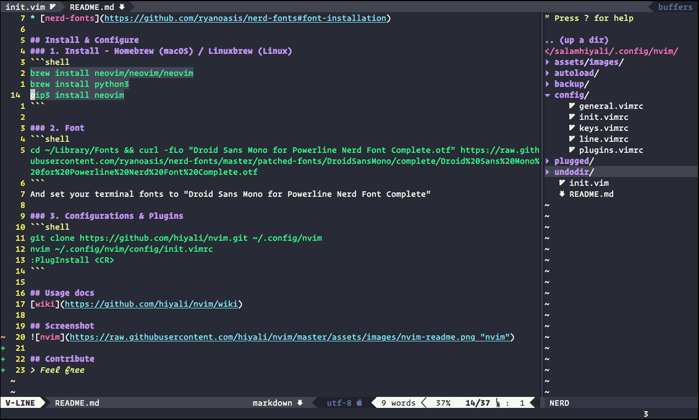Open keys.vimrc in the file tree
The image size is (699, 420).
tap(604, 128)
